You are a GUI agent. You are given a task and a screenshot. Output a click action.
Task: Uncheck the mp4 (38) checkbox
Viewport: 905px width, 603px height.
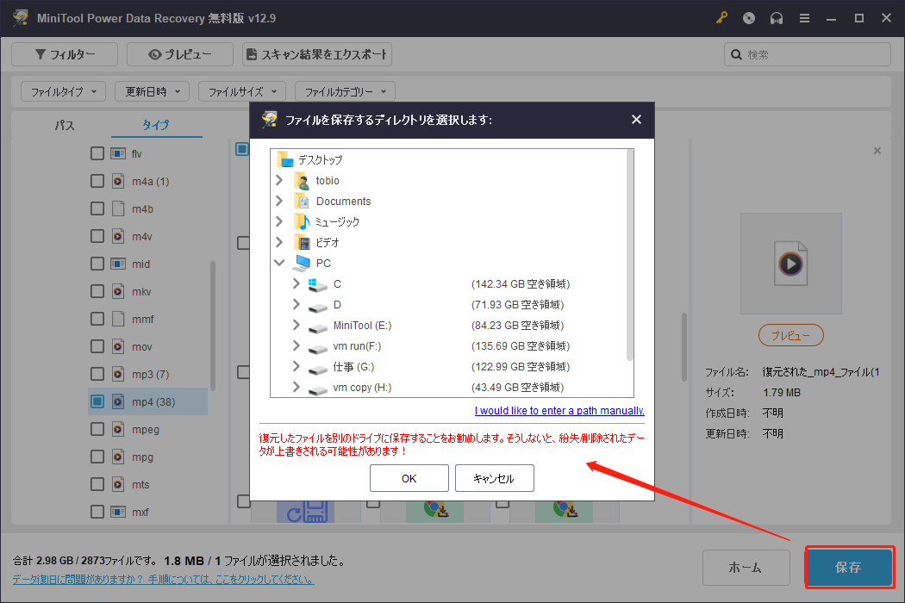pyautogui.click(x=97, y=401)
